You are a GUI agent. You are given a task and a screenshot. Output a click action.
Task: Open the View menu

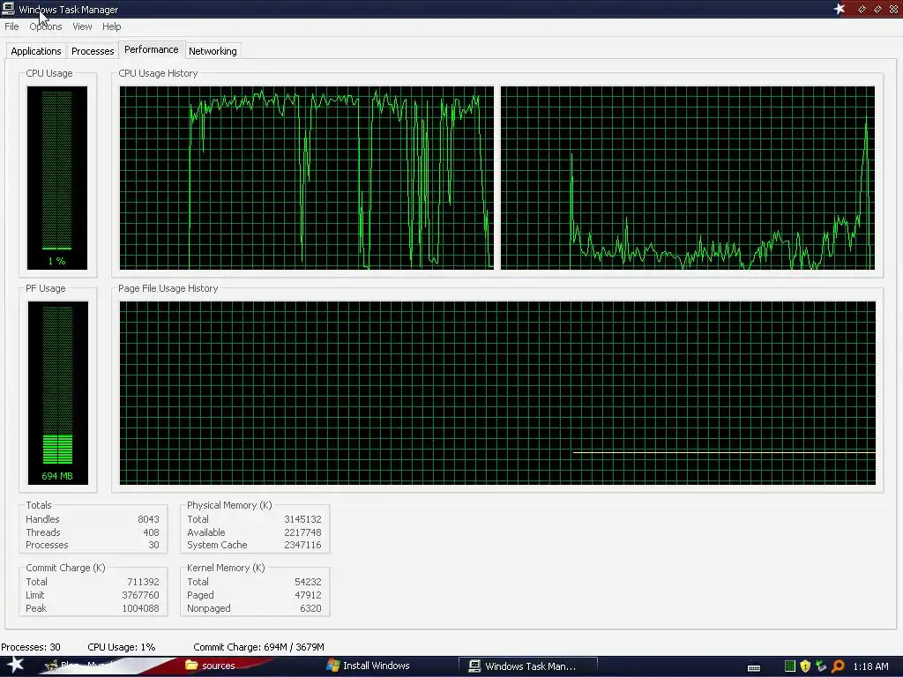[82, 26]
